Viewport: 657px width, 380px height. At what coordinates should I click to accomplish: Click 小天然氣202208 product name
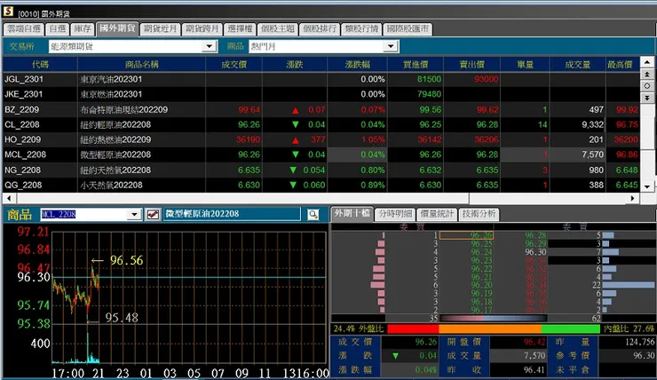[x=112, y=186]
